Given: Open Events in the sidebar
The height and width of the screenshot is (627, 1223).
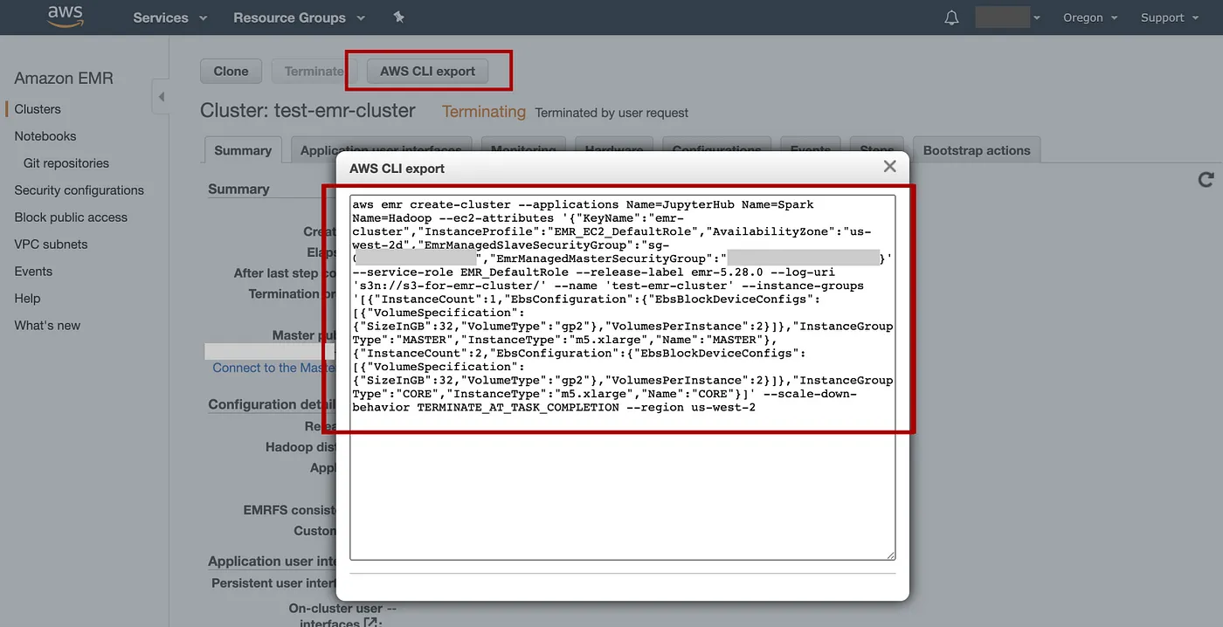Looking at the screenshot, I should [x=33, y=272].
